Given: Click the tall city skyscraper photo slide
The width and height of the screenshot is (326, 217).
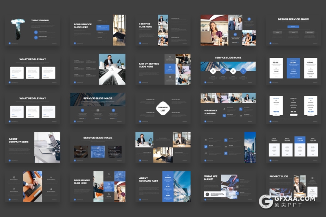Looking at the screenshot, I should click(250, 147).
